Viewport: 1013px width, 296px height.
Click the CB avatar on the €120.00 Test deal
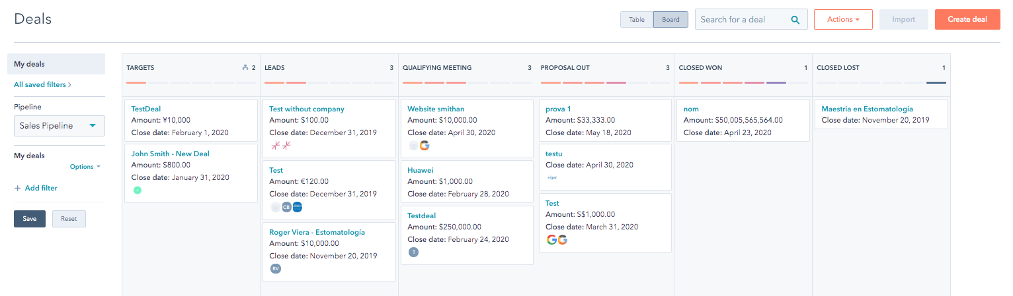pos(286,207)
